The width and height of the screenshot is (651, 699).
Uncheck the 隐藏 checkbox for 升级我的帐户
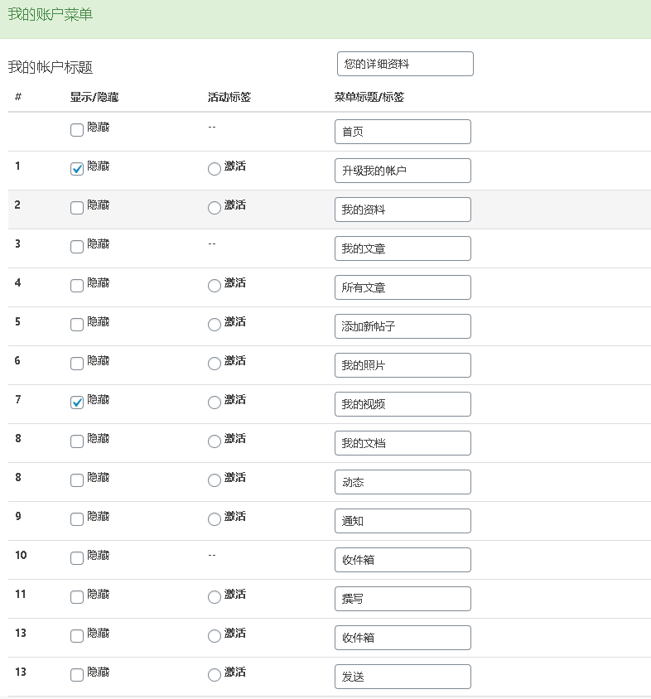tap(77, 167)
